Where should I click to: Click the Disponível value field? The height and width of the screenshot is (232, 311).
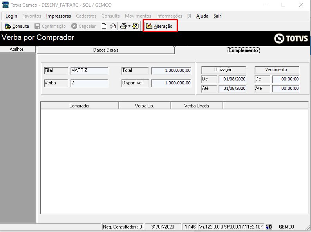(171, 83)
